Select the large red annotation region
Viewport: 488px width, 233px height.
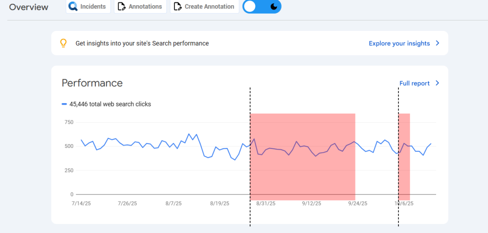[x=303, y=157]
